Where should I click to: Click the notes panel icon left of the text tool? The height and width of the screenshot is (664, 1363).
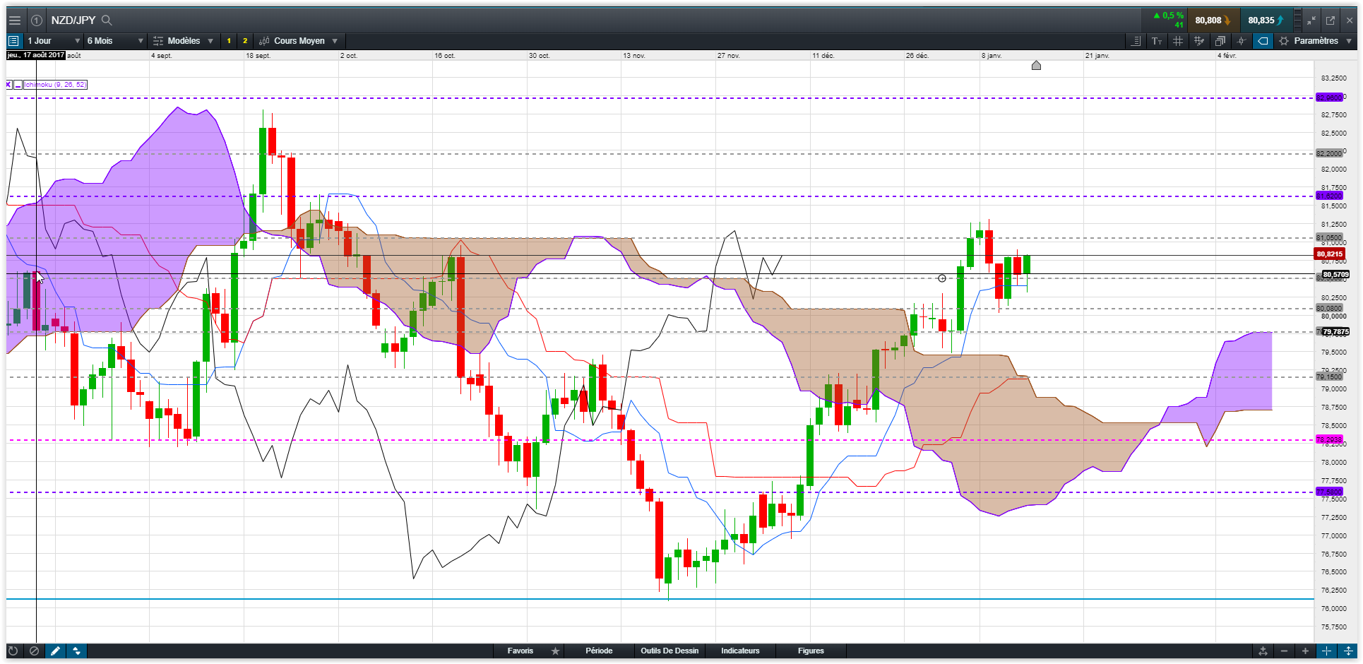[x=1136, y=41]
